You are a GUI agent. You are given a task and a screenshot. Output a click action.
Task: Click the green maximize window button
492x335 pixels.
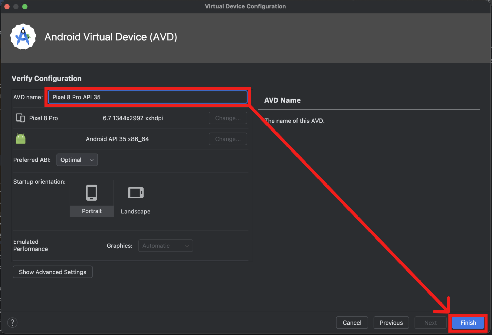tap(25, 6)
